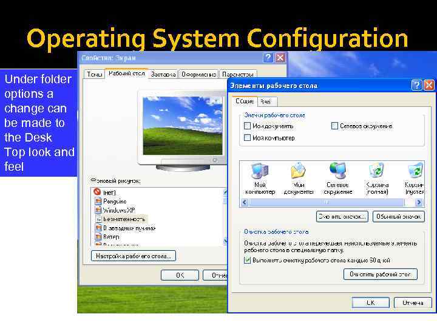Click the В звездных пучинах wallpaper icon

pyautogui.click(x=98, y=228)
